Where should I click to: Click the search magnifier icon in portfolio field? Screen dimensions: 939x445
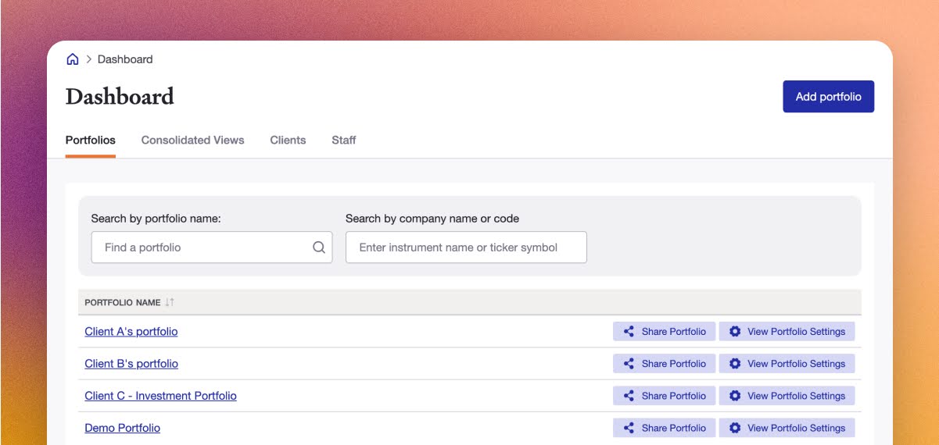pos(319,247)
